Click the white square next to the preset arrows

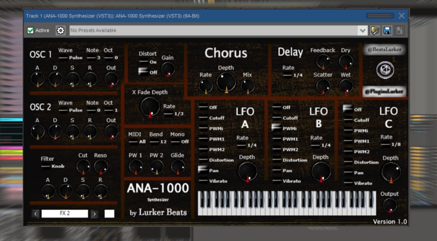(109, 213)
